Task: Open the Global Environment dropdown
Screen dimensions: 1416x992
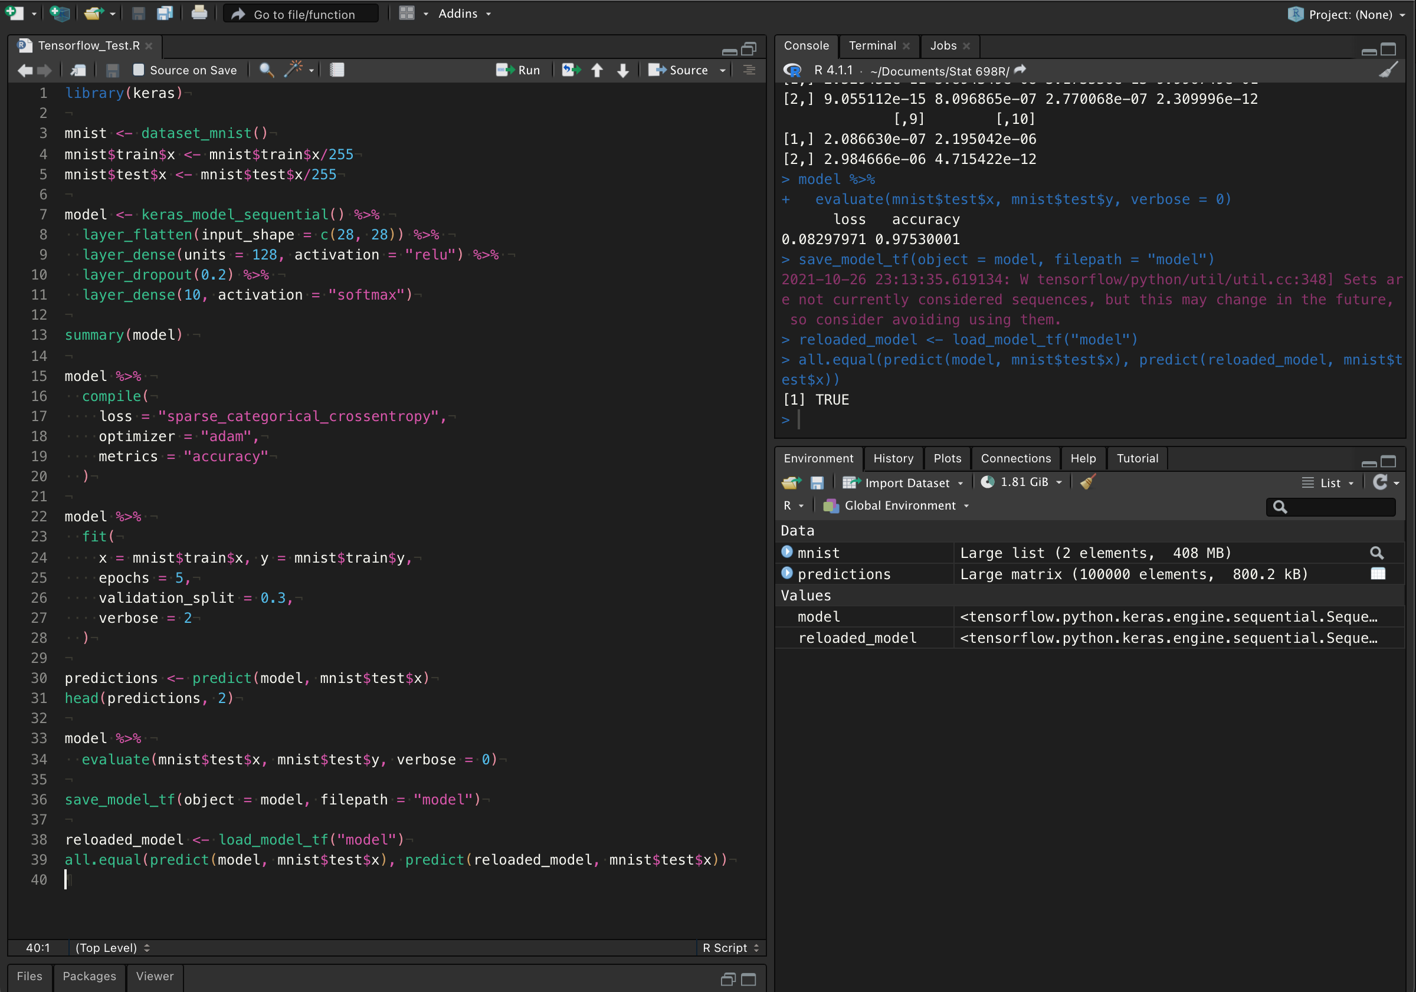Action: coord(900,505)
